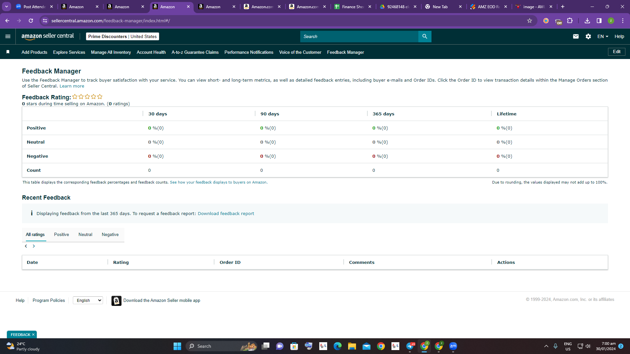Open the Program Policies link

tap(49, 301)
